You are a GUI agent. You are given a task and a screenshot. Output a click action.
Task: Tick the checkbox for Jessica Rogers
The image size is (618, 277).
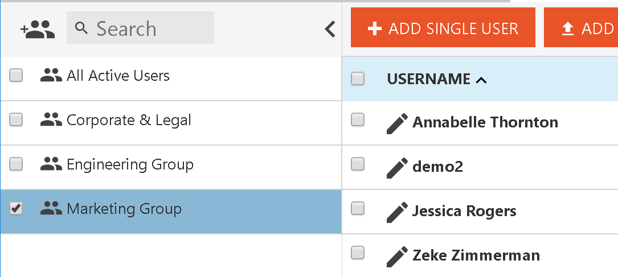[x=358, y=208]
